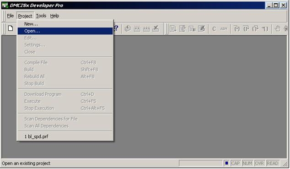Click the Compile File toolbar icon
The height and width of the screenshot is (169, 290).
click(128, 28)
